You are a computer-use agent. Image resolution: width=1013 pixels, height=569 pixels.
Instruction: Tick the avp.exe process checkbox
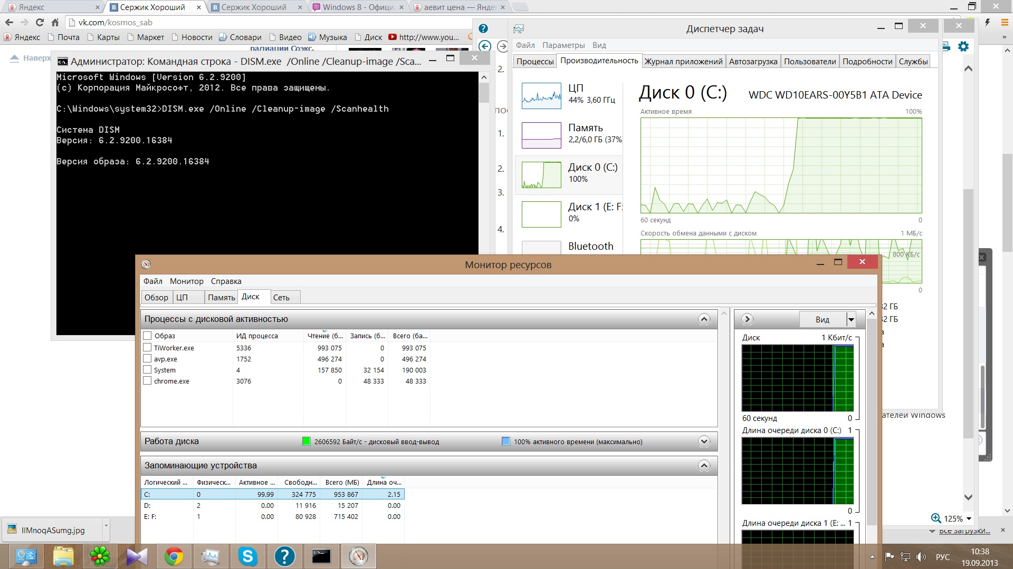coord(147,359)
